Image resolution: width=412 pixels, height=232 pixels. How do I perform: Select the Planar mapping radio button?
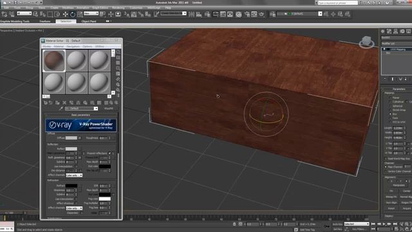(390, 97)
